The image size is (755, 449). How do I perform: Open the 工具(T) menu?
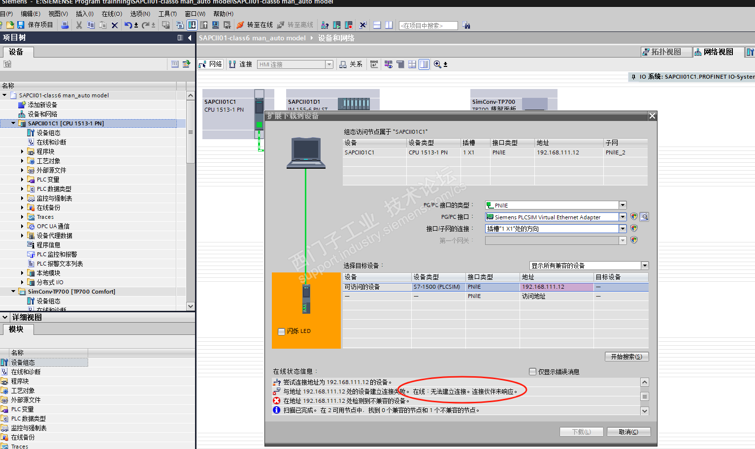point(167,14)
